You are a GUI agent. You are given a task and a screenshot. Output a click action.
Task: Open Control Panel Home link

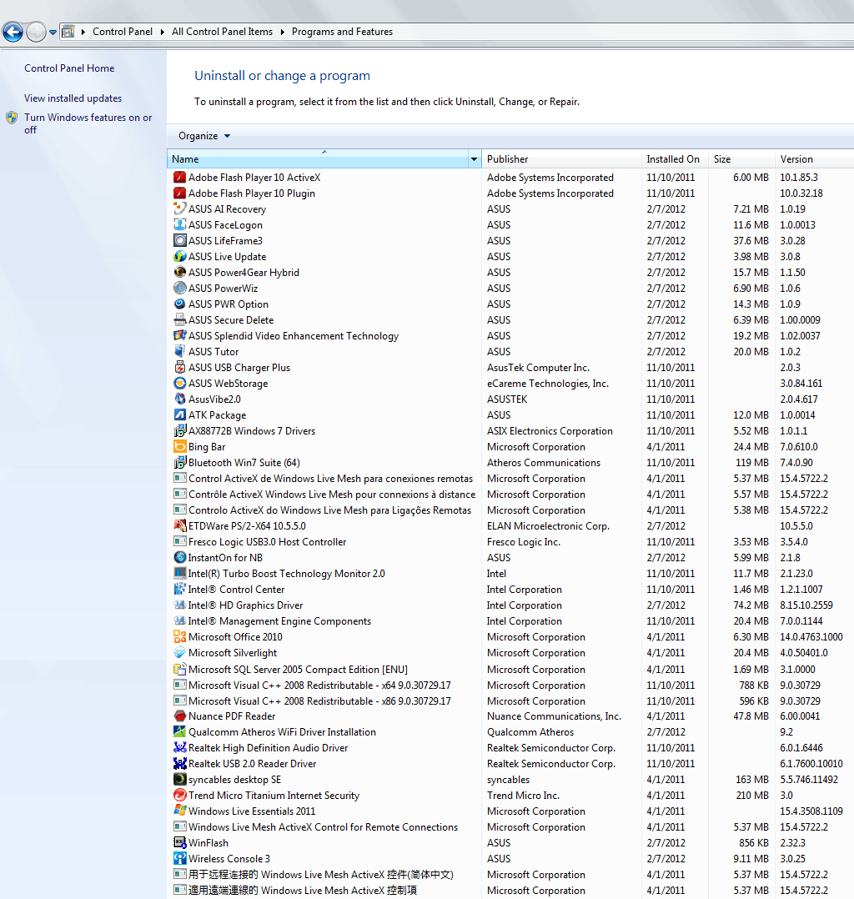tap(69, 68)
